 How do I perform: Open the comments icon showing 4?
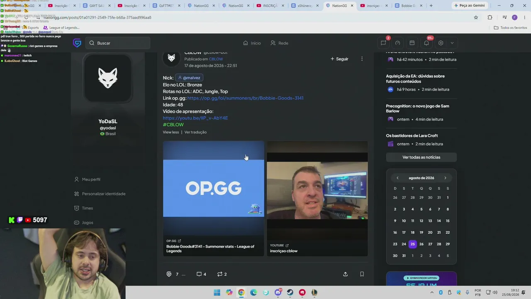(199, 274)
